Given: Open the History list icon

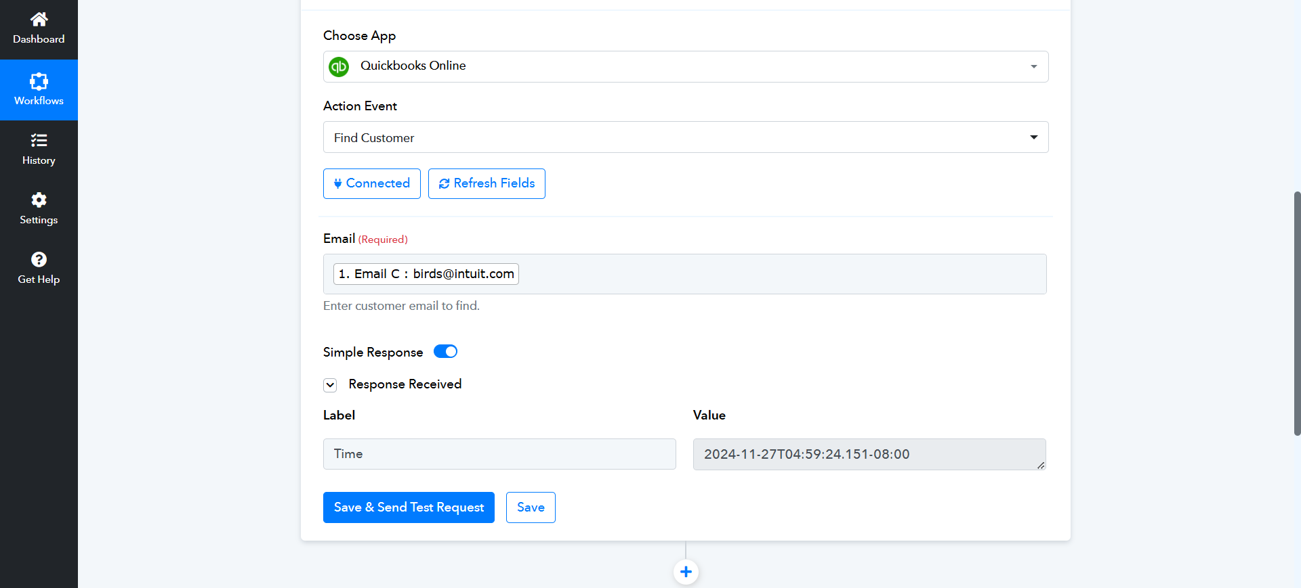Looking at the screenshot, I should pyautogui.click(x=39, y=140).
